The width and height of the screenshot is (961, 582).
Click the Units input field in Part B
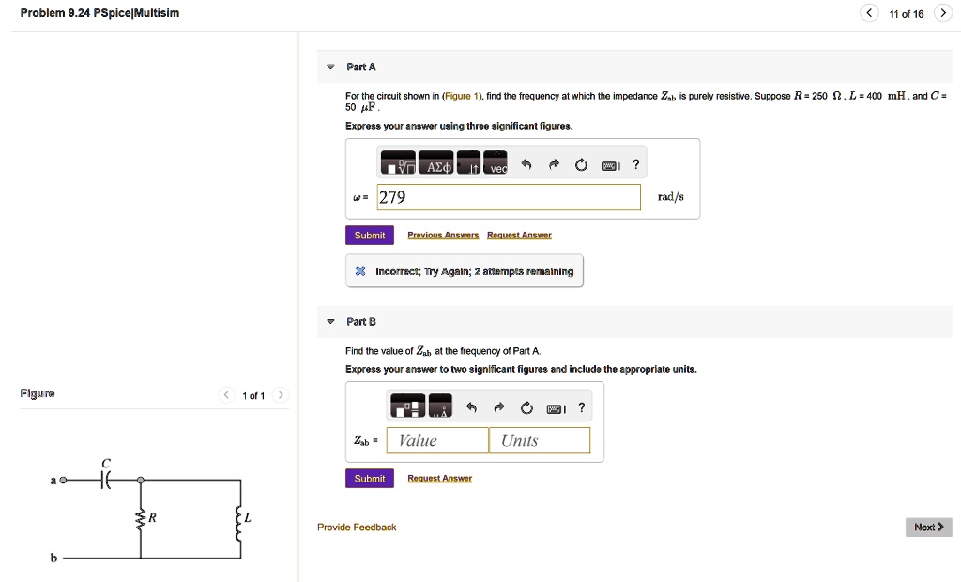(540, 440)
